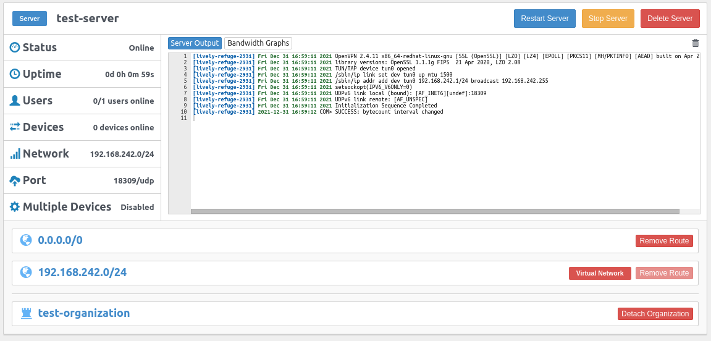Click the Devices arrows icon
This screenshot has width=711, height=341.
(15, 127)
